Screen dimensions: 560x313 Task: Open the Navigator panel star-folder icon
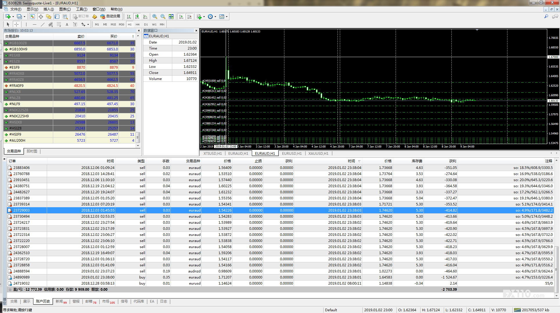(49, 17)
